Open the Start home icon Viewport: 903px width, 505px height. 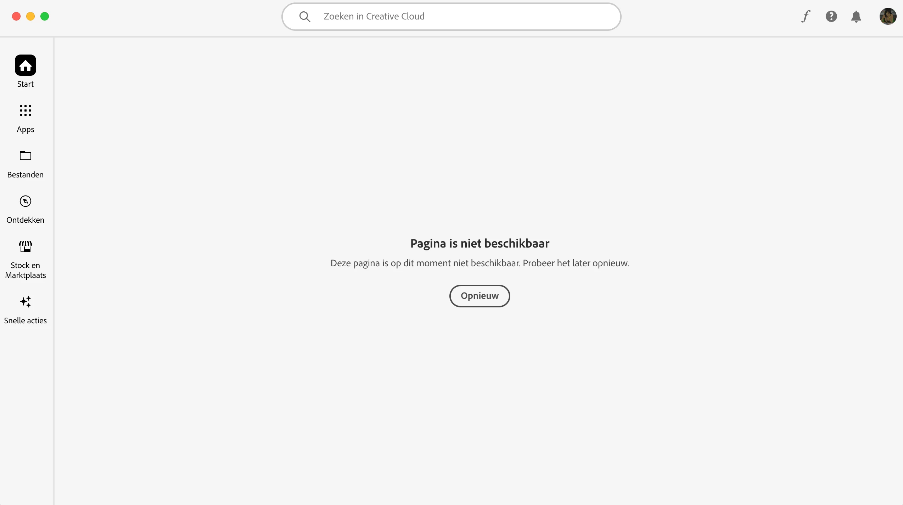pos(26,65)
